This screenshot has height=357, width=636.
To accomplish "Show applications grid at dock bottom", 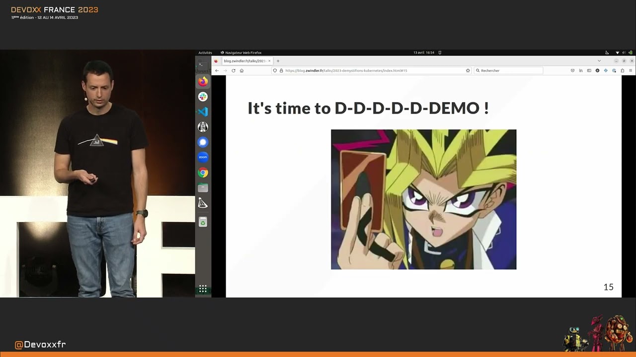I will pos(203,289).
